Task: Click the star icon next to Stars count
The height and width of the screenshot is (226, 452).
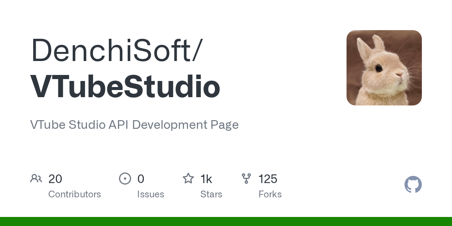Action: [188, 179]
